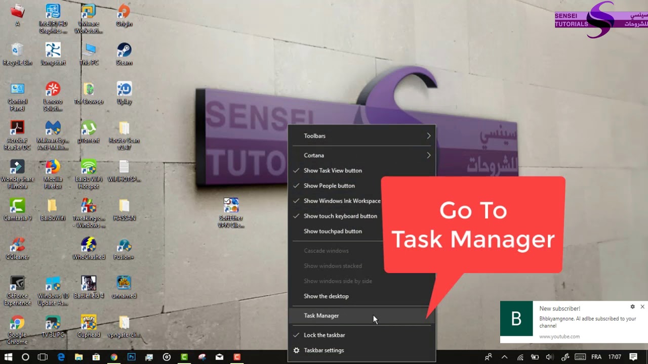Image resolution: width=648 pixels, height=364 pixels.
Task: Open battery status tray icon
Action: click(x=535, y=357)
